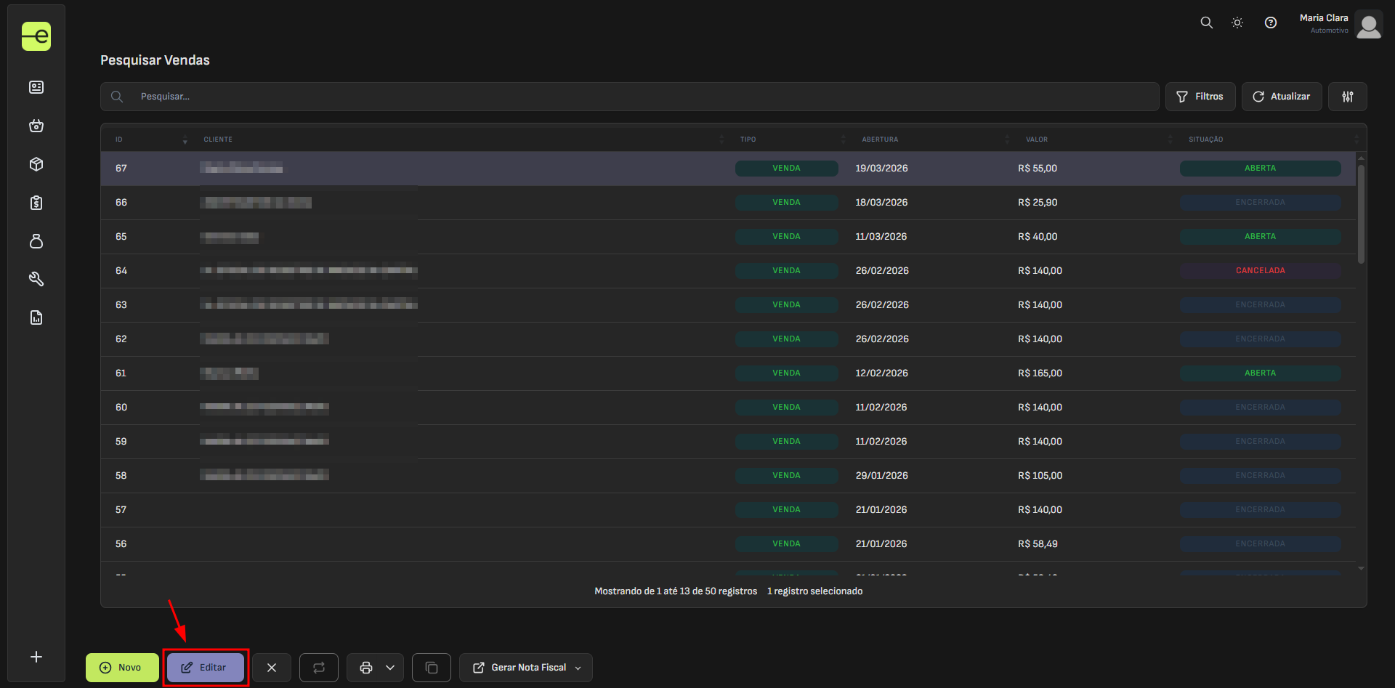Image resolution: width=1395 pixels, height=688 pixels.
Task: Open the tools wrench icon in sidebar
Action: tap(36, 279)
